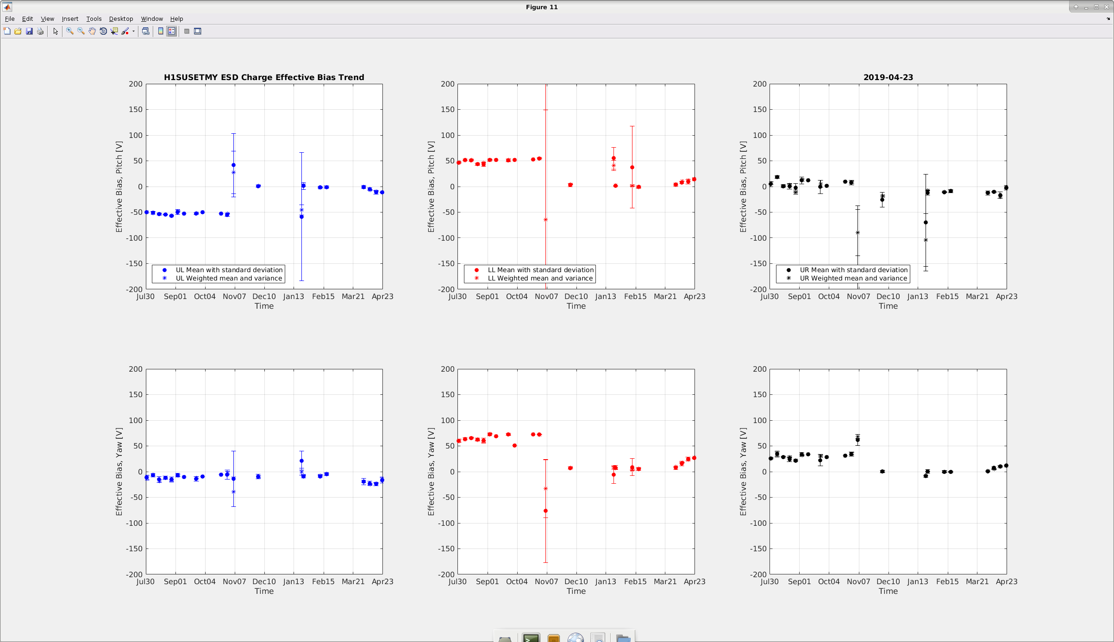Click the keep-on-top arrow in the title bar
The height and width of the screenshot is (642, 1114).
(x=1076, y=7)
